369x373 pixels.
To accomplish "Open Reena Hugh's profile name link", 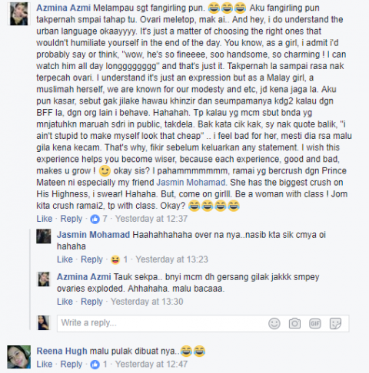I will tap(61, 351).
